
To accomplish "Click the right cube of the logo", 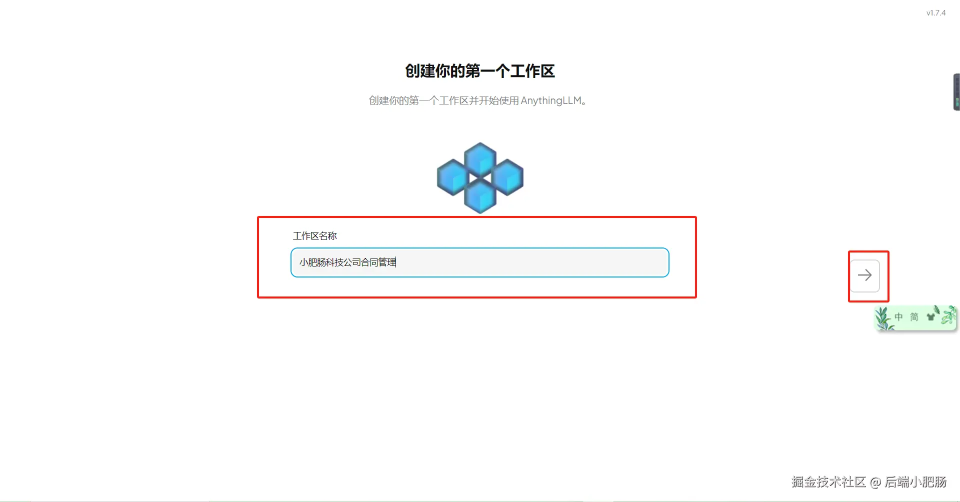I will pos(507,177).
